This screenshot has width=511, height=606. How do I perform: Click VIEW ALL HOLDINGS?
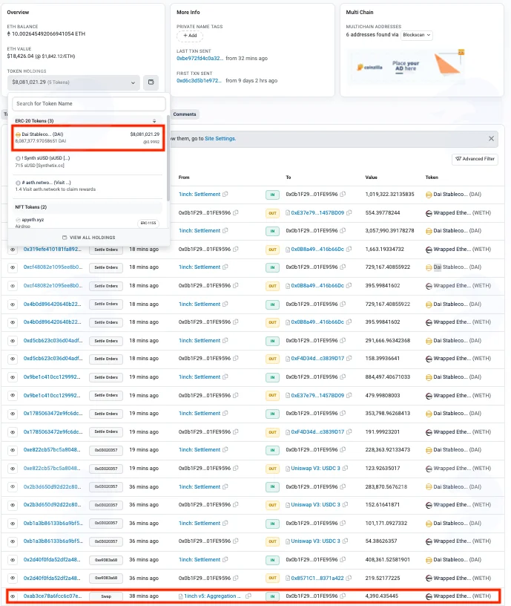click(x=89, y=238)
